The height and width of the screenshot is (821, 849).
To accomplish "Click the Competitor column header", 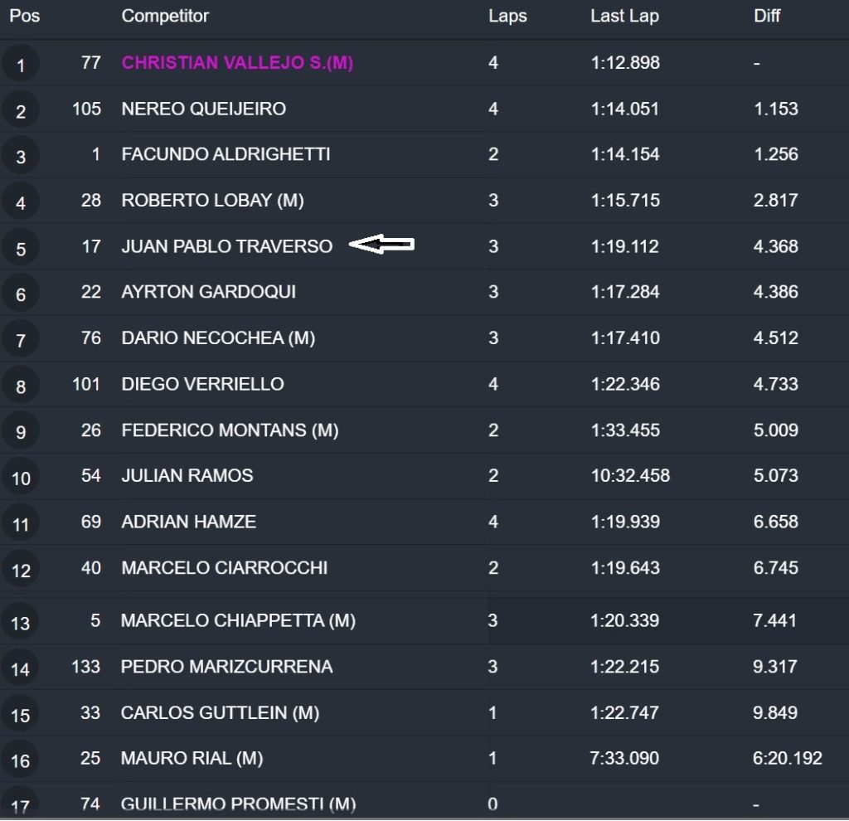I will pos(165,16).
